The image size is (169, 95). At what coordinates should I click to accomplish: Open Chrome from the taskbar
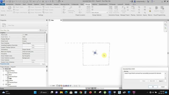point(81,92)
